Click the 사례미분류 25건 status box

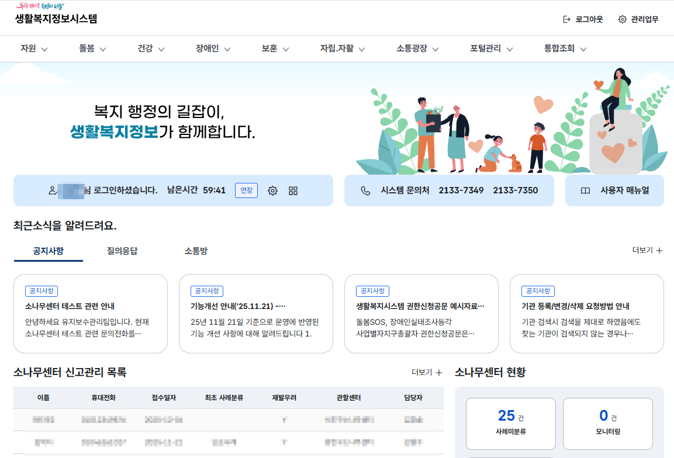[x=511, y=424]
